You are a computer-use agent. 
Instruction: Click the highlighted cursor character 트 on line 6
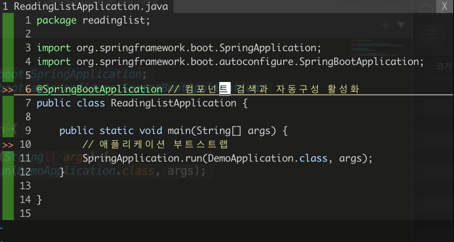[225, 89]
